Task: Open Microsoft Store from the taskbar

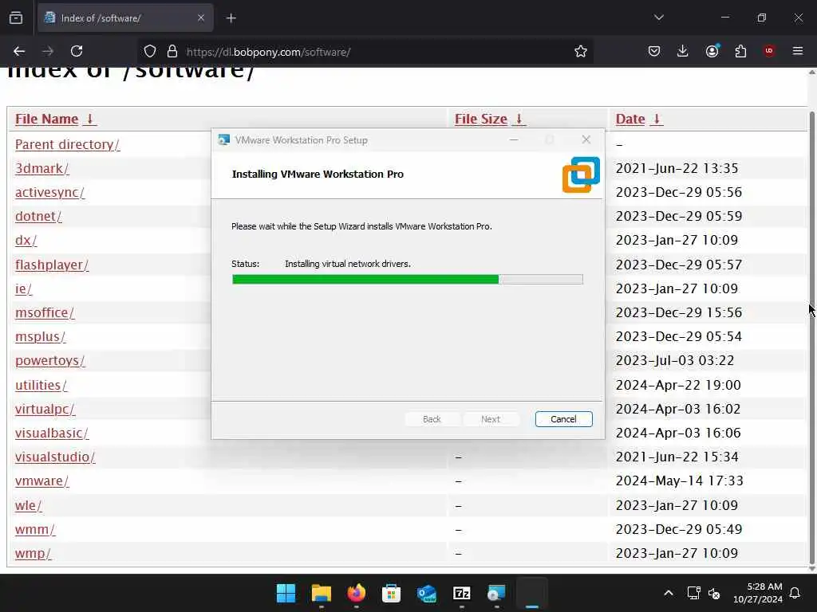Action: 391,593
